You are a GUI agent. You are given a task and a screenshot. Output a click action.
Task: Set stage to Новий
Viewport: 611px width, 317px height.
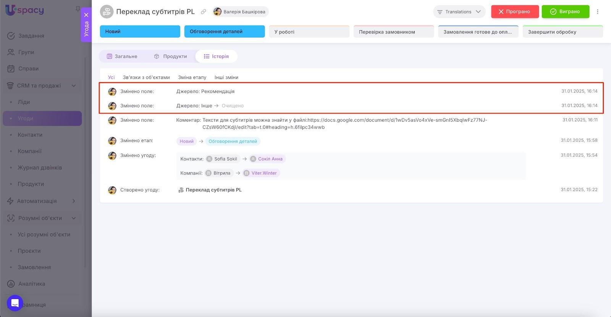(140, 32)
